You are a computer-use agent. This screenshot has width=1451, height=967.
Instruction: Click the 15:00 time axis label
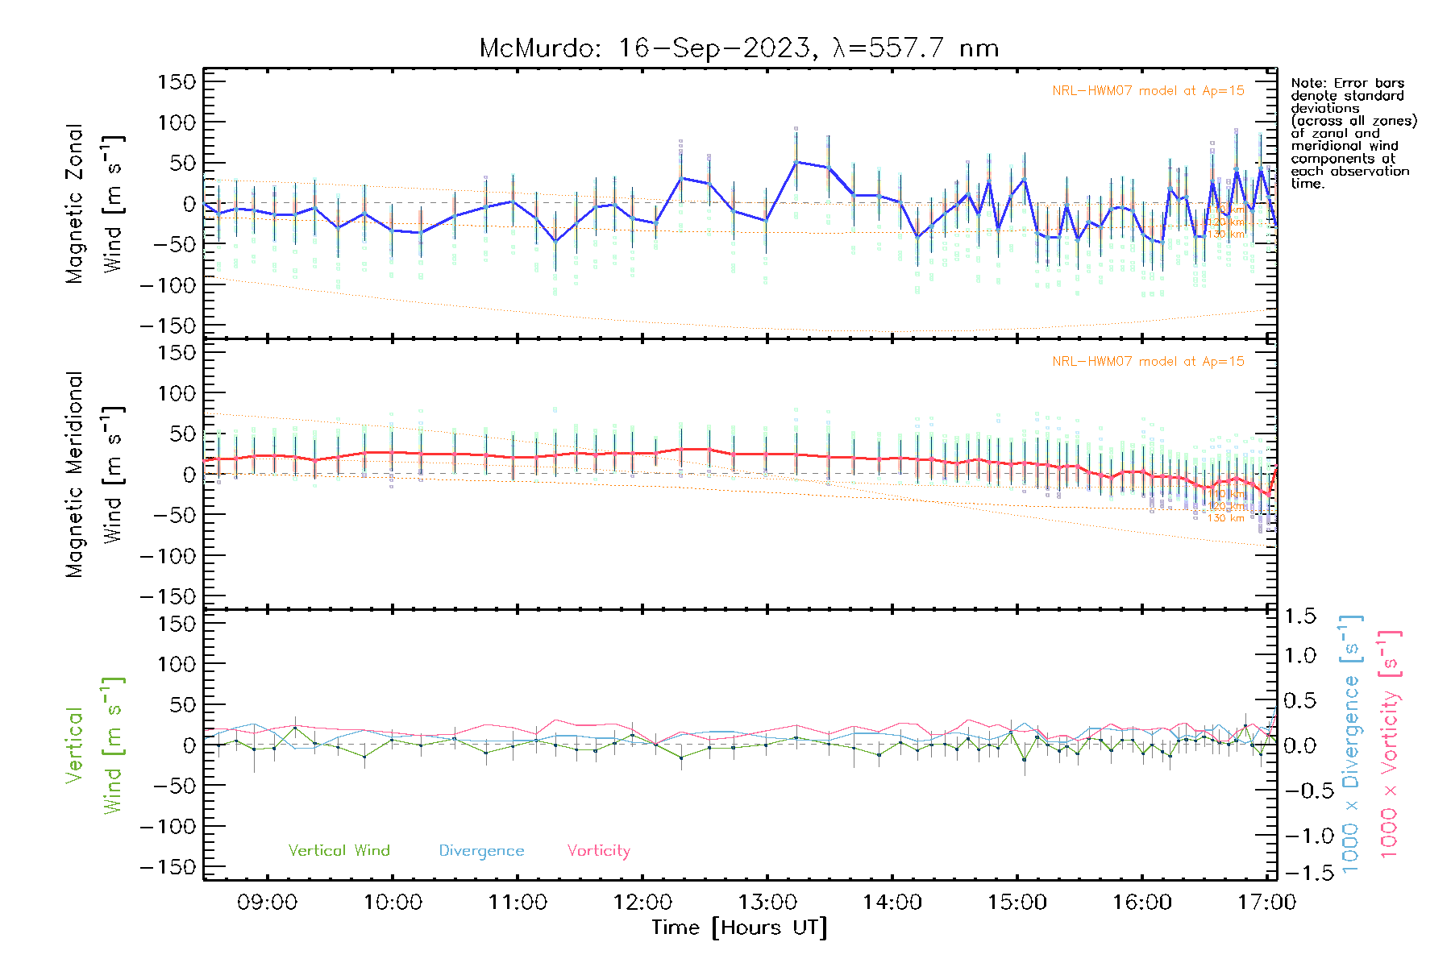[x=1017, y=903]
